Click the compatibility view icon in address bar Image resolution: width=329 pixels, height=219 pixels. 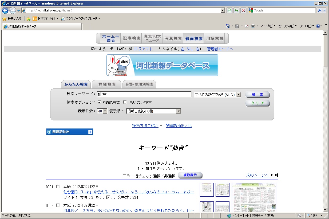point(229,10)
